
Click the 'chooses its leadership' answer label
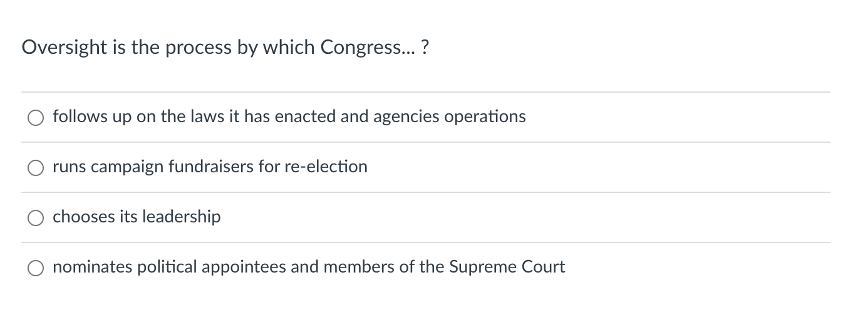click(x=137, y=217)
